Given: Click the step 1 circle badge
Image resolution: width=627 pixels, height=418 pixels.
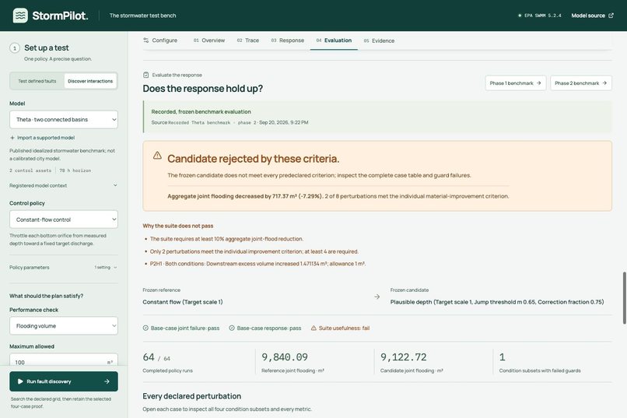Looking at the screenshot, I should pyautogui.click(x=15, y=48).
